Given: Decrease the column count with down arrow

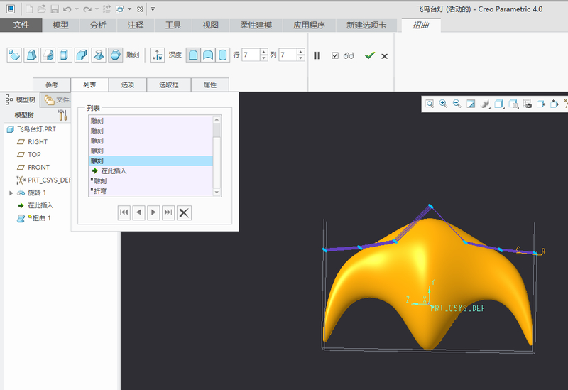Looking at the screenshot, I should (x=301, y=58).
